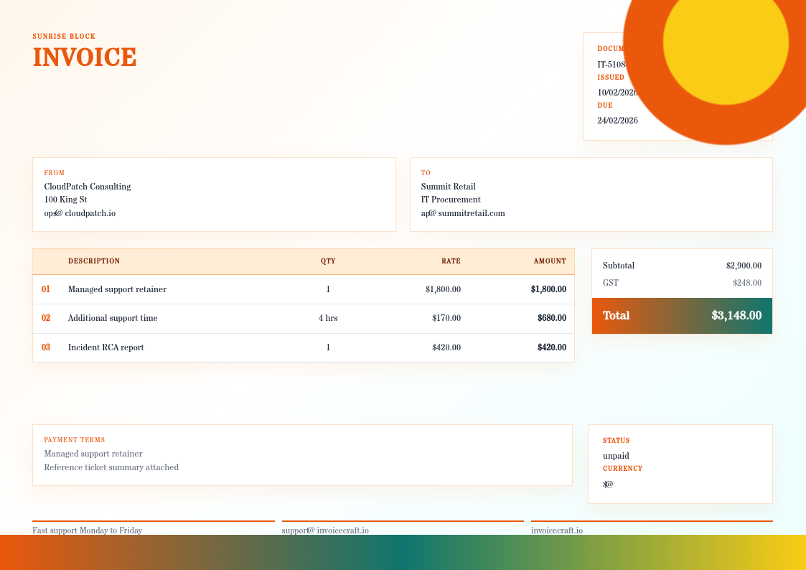The width and height of the screenshot is (806, 570).
Task: Select the ISSUED label in the document box
Action: (x=611, y=77)
